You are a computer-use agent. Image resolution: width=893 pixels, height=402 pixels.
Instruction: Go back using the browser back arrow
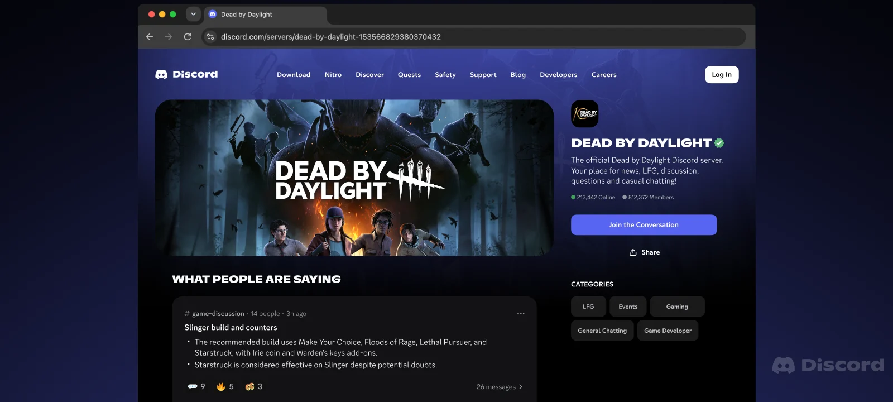(x=150, y=37)
